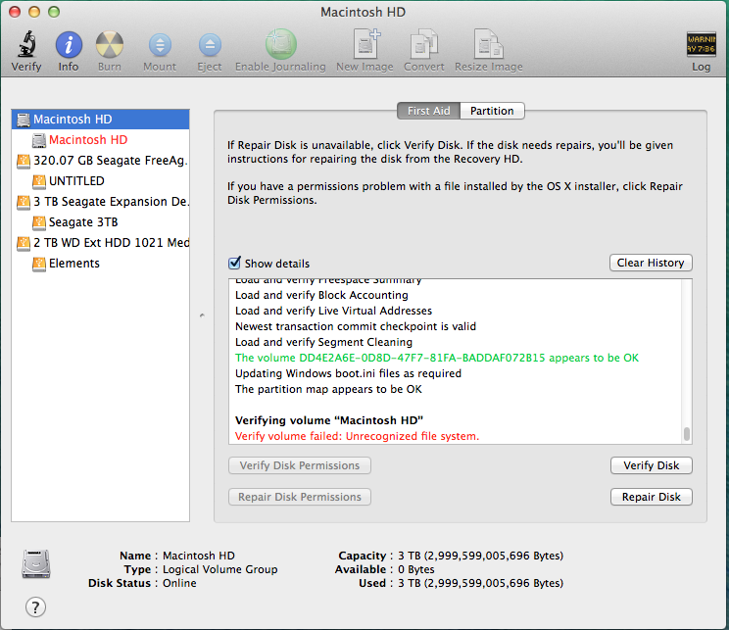Viewport: 729px width, 630px height.
Task: Click 'The partition map appears to be OK' line
Action: (328, 389)
